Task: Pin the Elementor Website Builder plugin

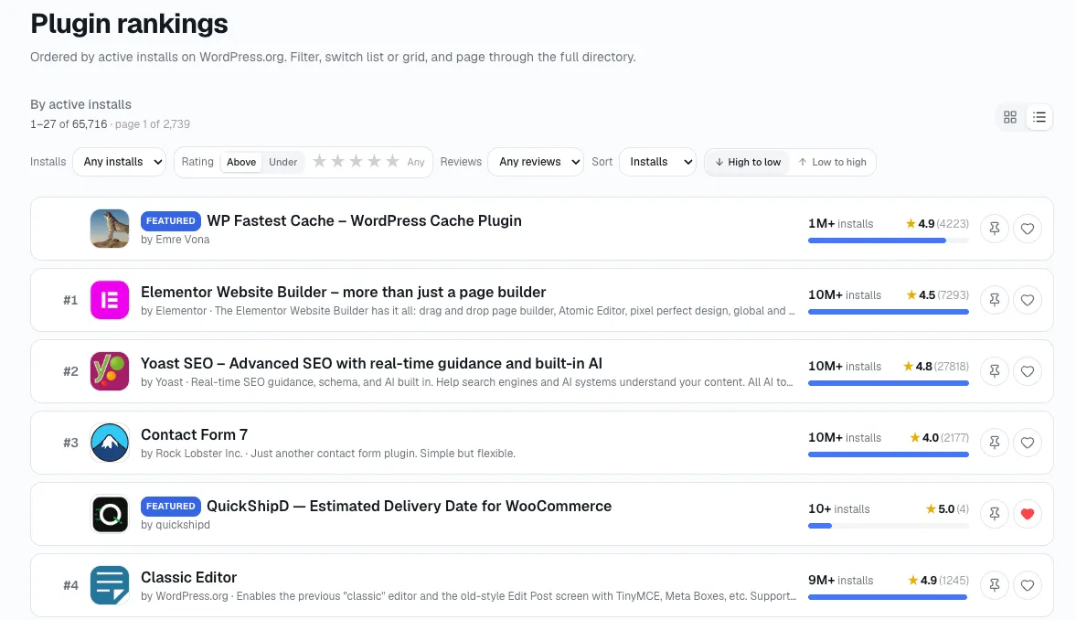Action: (995, 300)
